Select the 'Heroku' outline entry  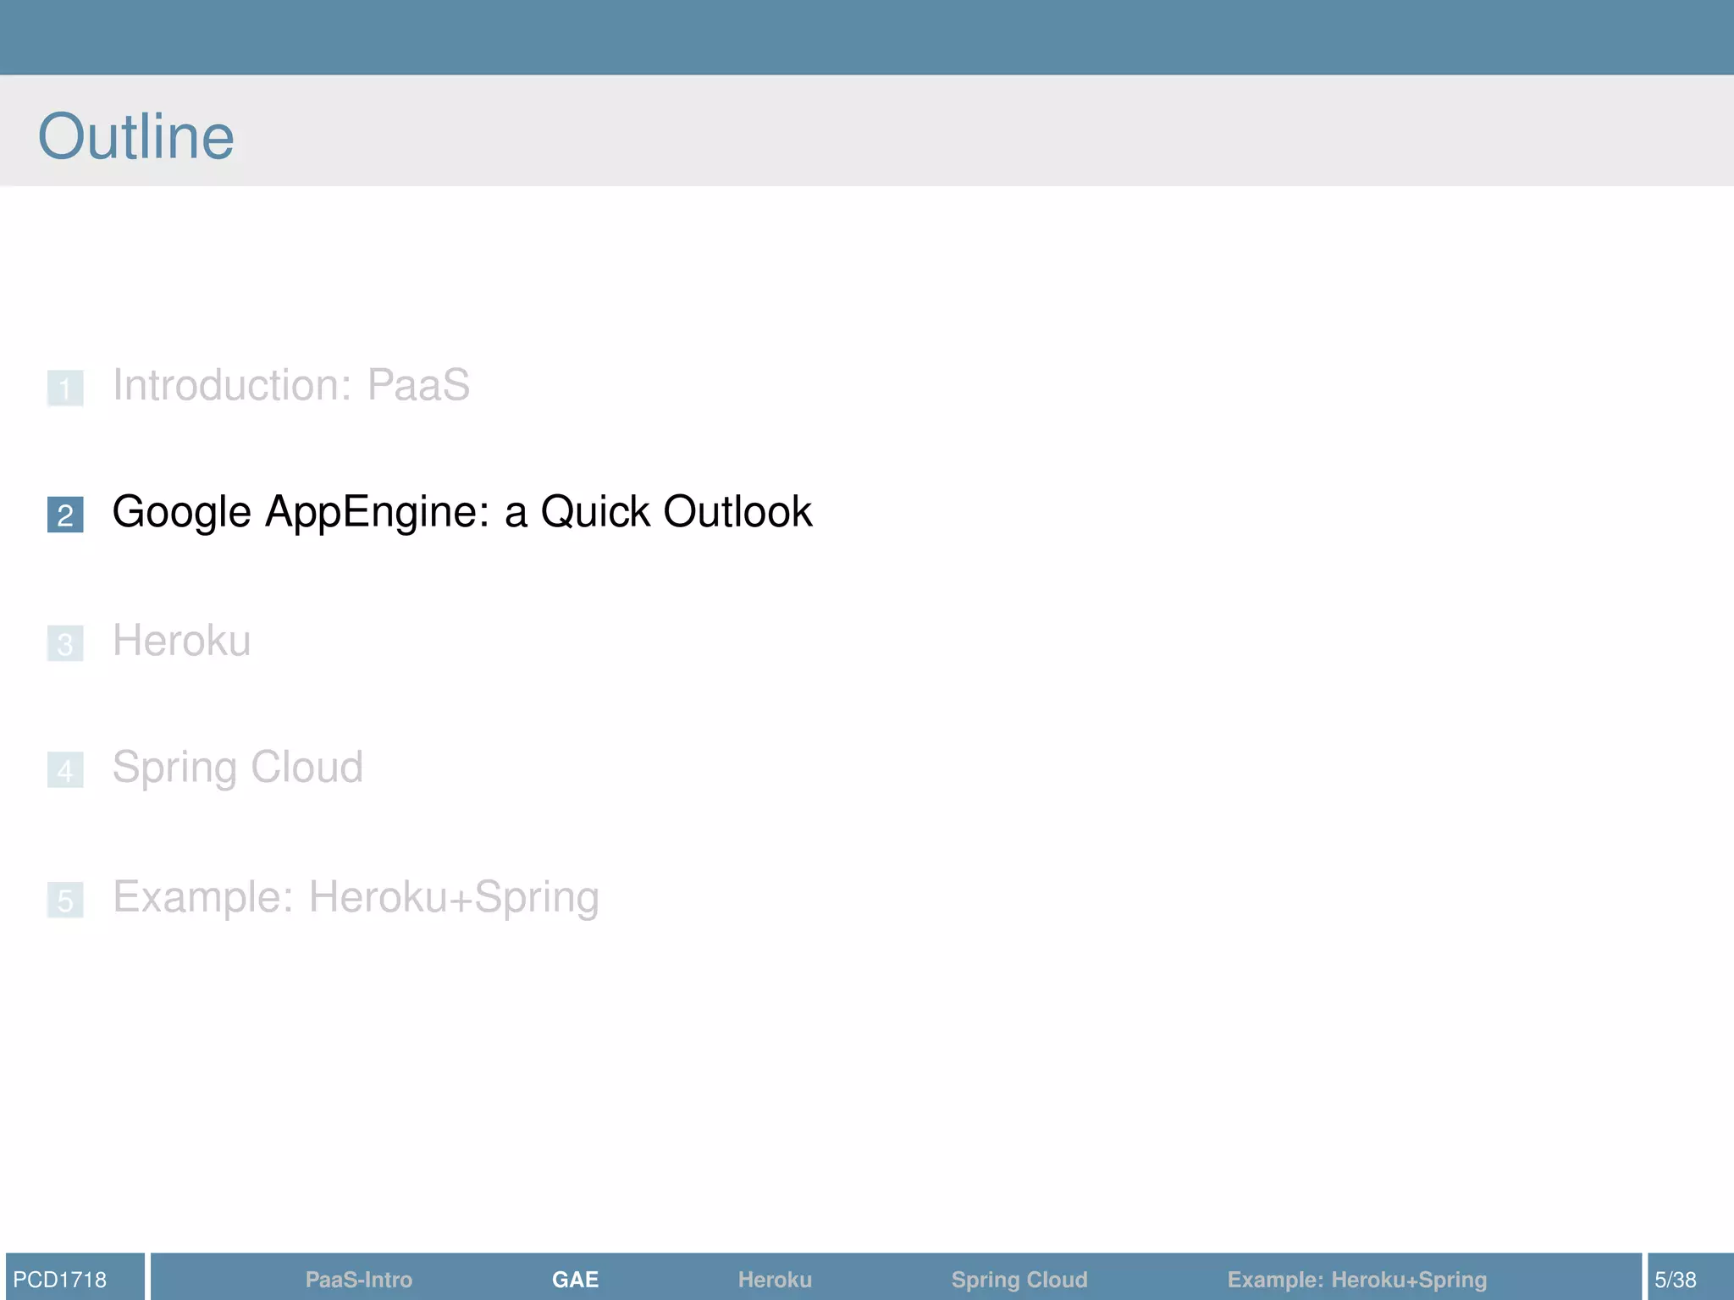pos(182,641)
